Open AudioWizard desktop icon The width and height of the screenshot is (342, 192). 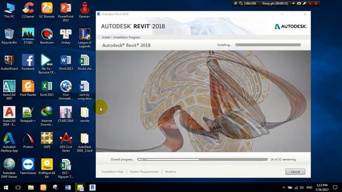(9, 62)
